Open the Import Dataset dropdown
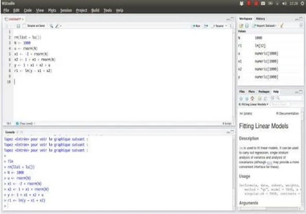This screenshot has width=306, height=214. (264, 26)
